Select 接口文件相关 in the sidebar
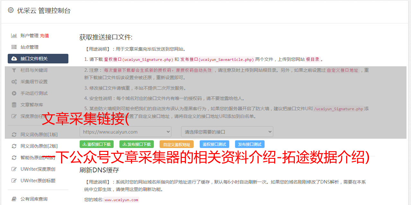 tap(38, 59)
